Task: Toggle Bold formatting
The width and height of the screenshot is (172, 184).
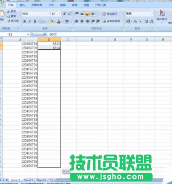Action: click(24, 22)
